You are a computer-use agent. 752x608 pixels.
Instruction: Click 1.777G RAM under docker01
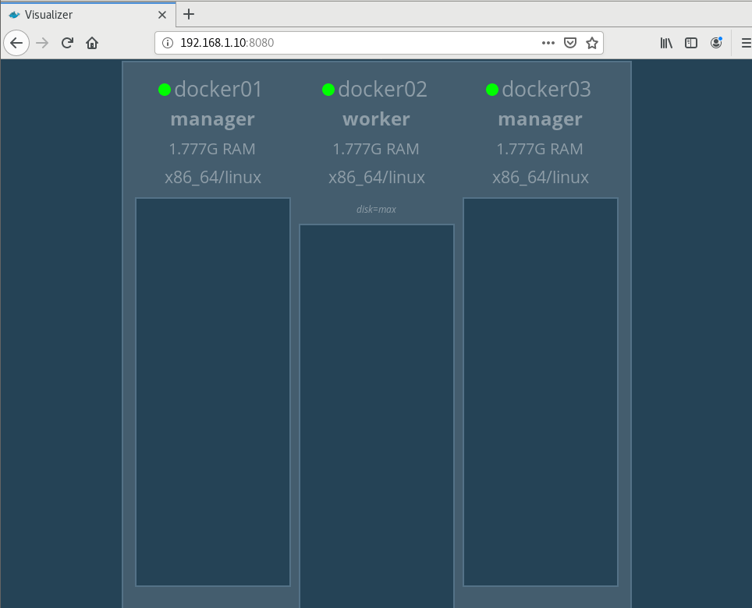coord(212,149)
